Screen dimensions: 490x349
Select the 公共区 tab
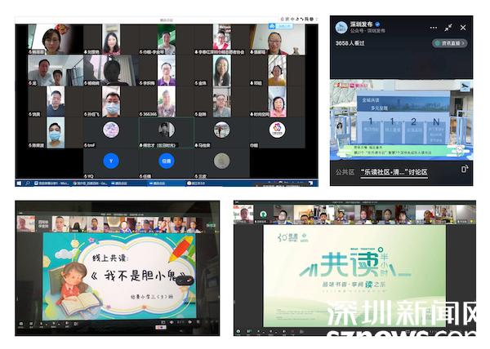tap(345, 172)
